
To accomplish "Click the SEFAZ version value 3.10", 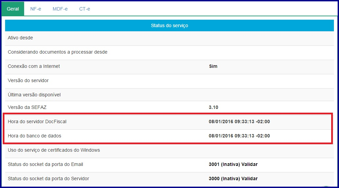I will (x=214, y=107).
